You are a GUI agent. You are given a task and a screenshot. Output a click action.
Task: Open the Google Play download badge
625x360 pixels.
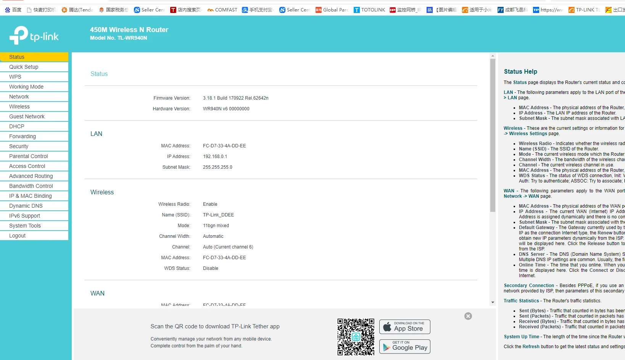(x=405, y=347)
